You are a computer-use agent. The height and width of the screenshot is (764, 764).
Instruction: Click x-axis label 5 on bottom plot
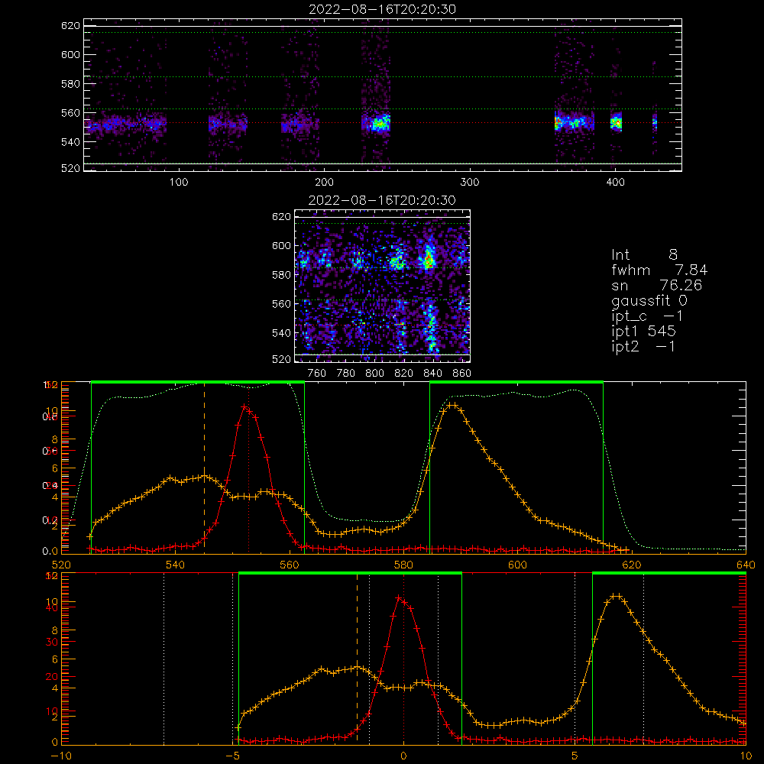[x=575, y=756]
